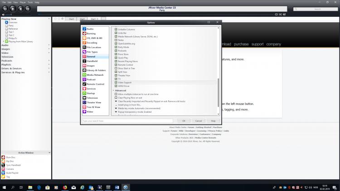Toggle the Remote Control feature checkbox
340x191 pixels.
[x=116, y=65]
